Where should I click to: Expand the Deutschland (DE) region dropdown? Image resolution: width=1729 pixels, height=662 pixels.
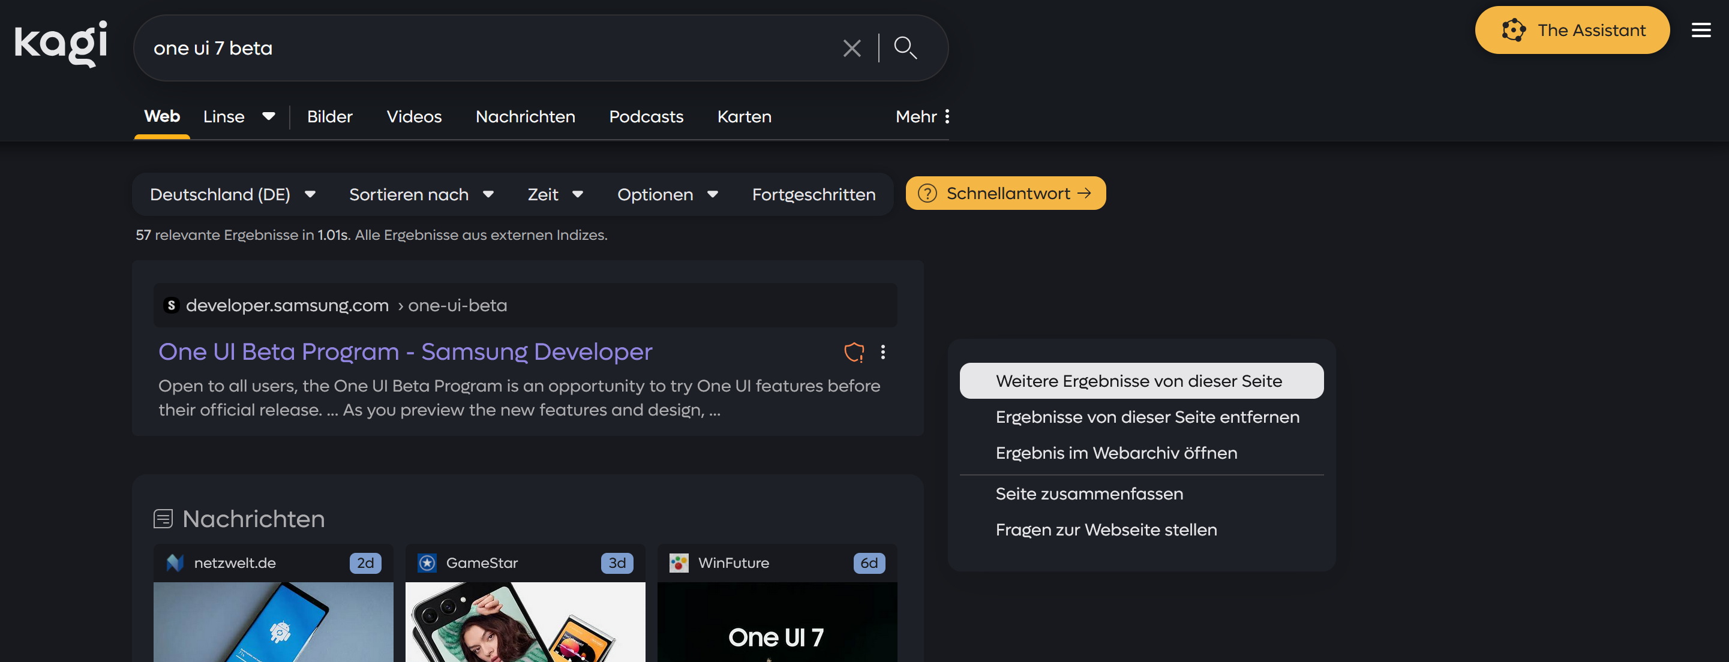pos(232,194)
